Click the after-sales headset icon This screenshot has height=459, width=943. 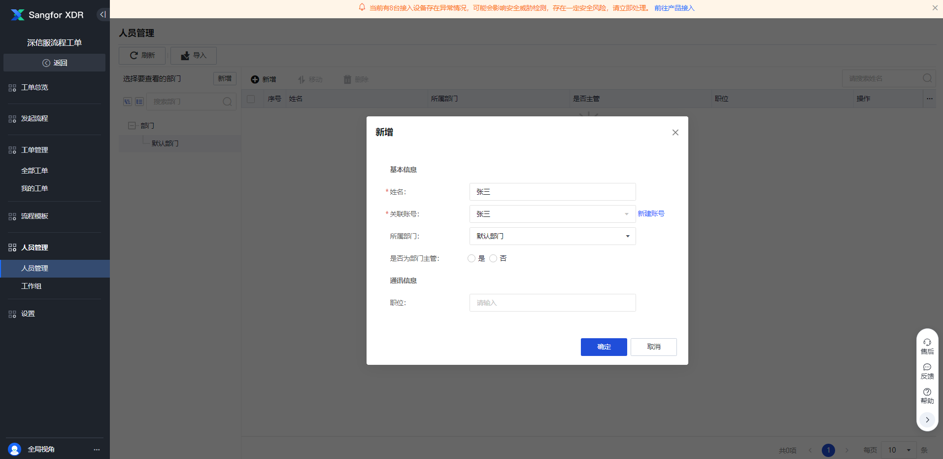point(927,343)
